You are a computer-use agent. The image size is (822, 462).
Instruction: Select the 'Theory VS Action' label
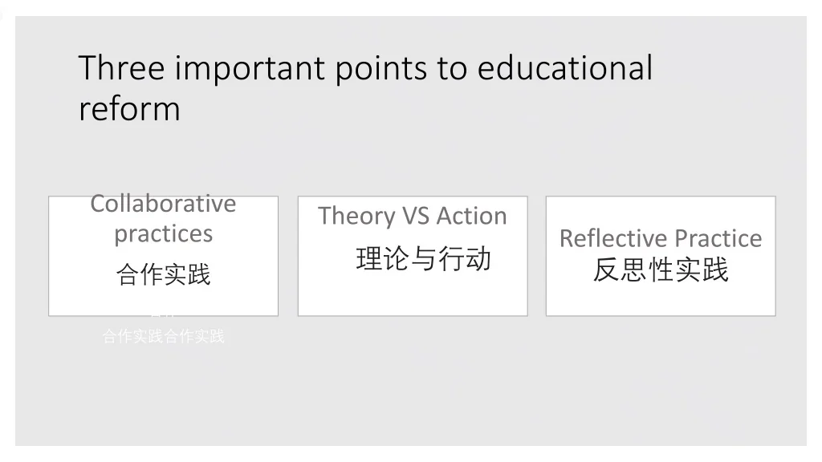coord(413,216)
